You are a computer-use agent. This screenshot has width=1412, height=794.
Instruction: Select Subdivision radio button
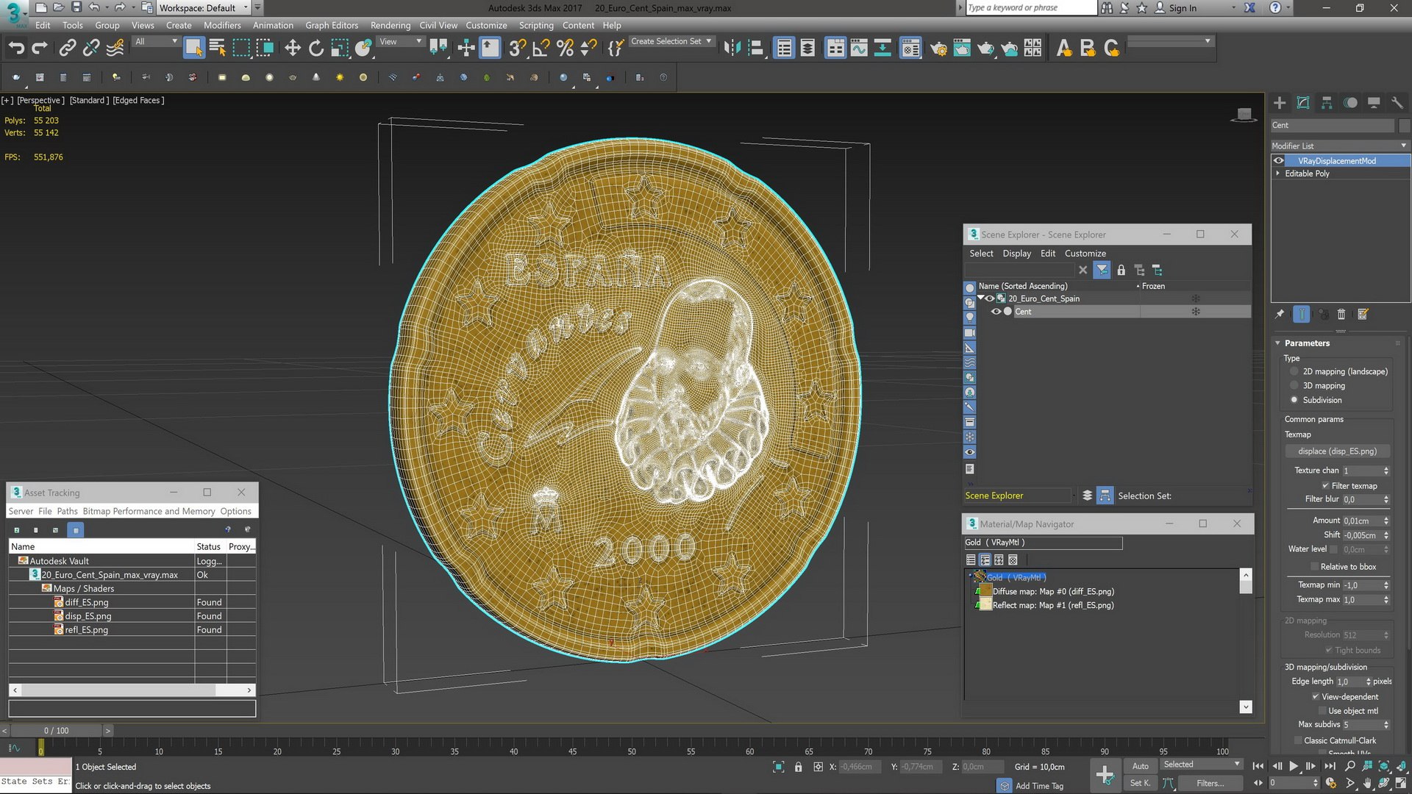tap(1294, 400)
